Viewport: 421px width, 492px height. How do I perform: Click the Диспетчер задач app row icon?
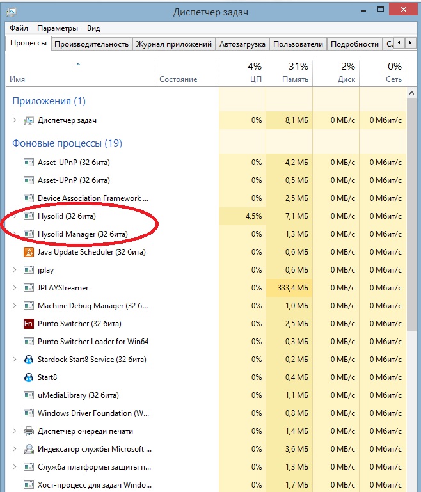pyautogui.click(x=29, y=120)
